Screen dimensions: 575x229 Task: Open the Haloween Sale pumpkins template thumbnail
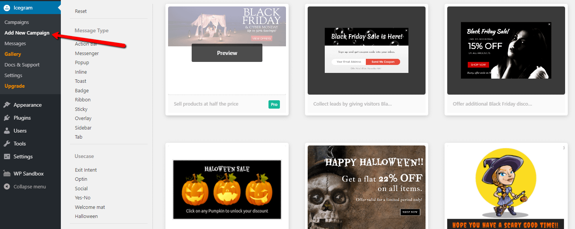tap(227, 190)
